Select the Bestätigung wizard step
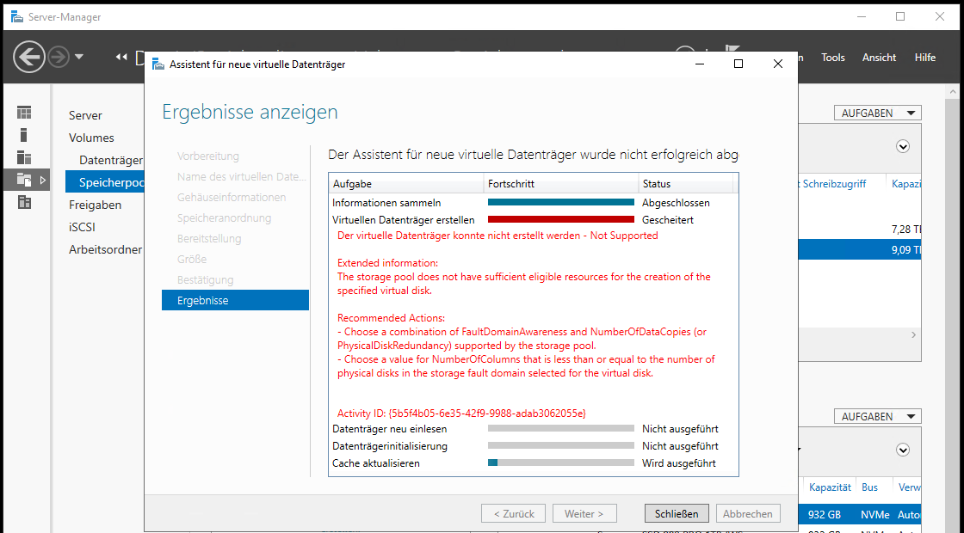The width and height of the screenshot is (964, 533). 206,280
